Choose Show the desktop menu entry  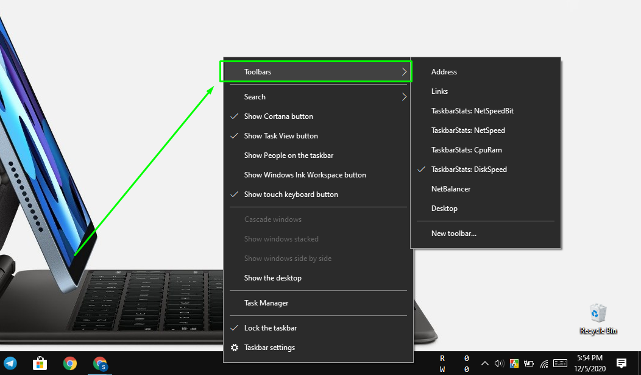point(272,278)
